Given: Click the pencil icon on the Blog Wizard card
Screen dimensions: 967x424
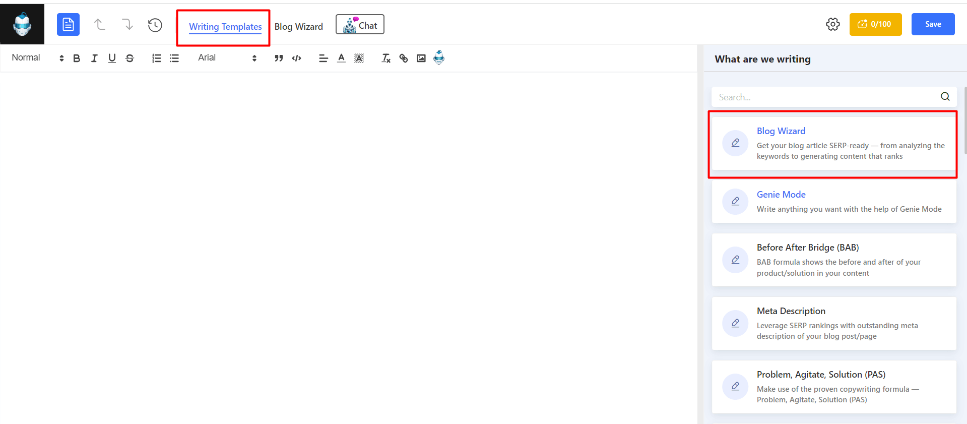Looking at the screenshot, I should [x=736, y=143].
